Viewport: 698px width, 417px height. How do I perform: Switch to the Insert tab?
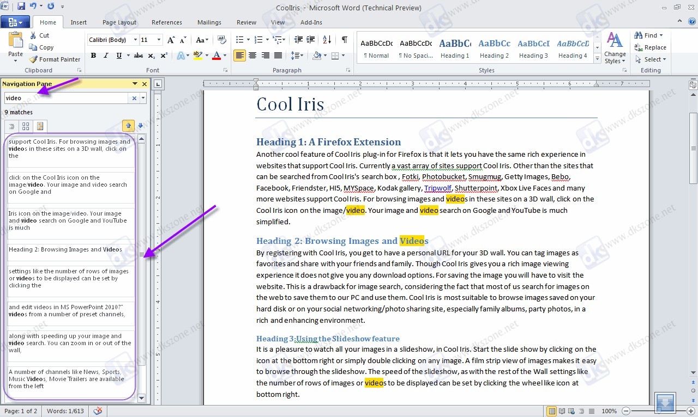click(x=79, y=22)
